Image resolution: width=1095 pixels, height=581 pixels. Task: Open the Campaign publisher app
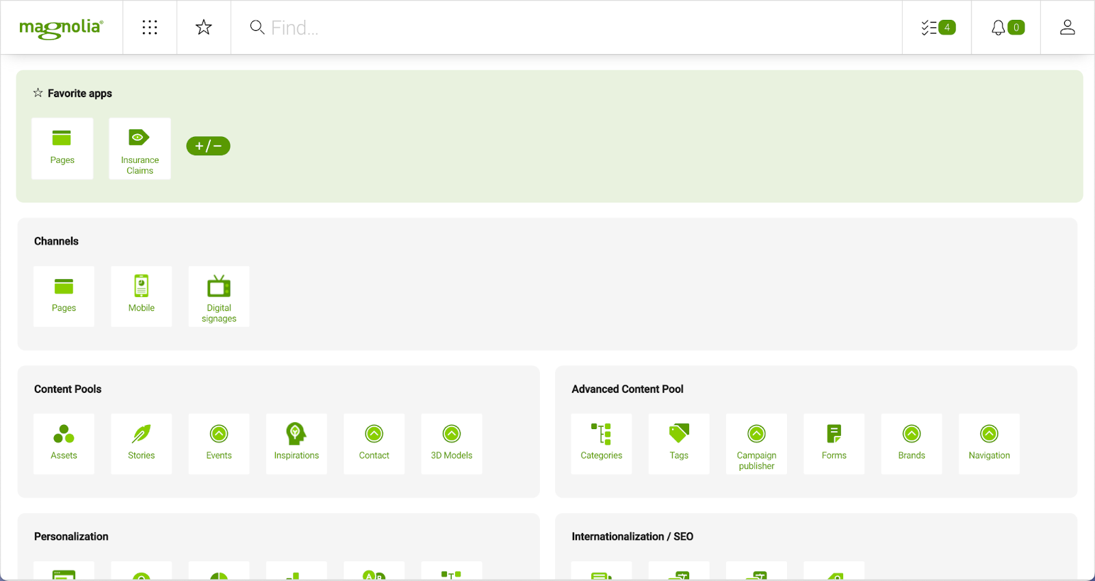pyautogui.click(x=756, y=443)
